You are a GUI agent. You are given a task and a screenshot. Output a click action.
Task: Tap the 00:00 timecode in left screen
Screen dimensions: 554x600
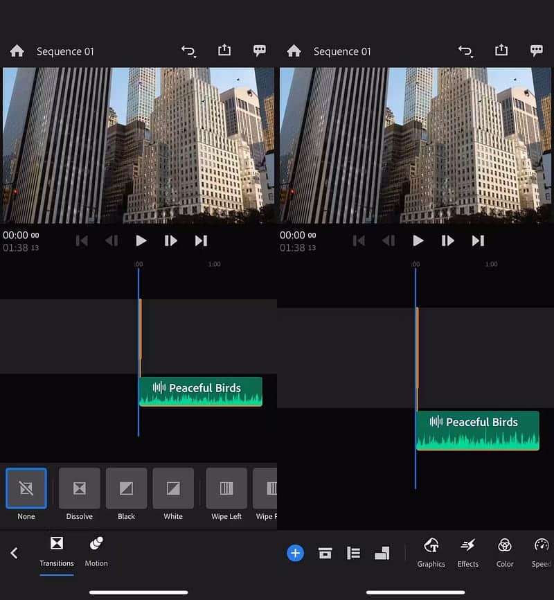(x=21, y=235)
